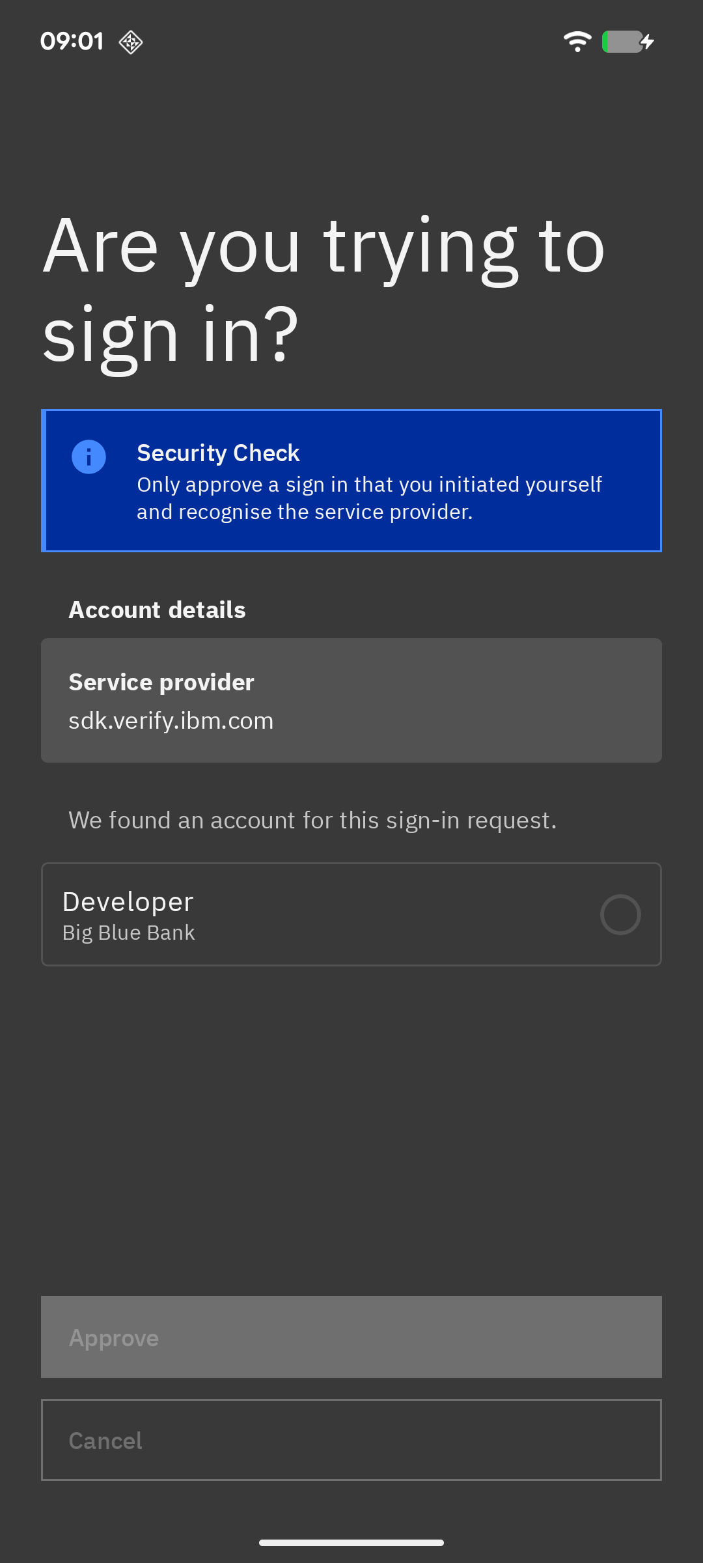703x1563 pixels.
Task: Tap the 'Are you trying to sign in?' title
Action: (x=324, y=290)
